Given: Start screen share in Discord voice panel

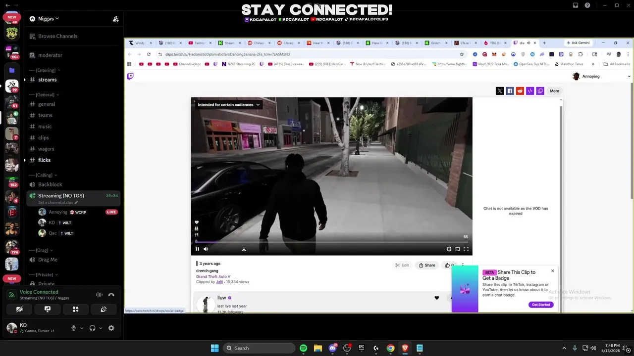Looking at the screenshot, I should click(48, 309).
